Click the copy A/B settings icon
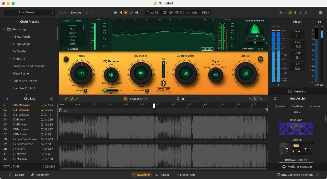Screen dimensions: 327x179 point(280,13)
